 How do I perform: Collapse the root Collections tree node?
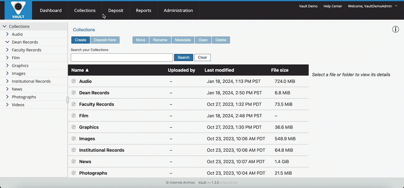(4, 26)
